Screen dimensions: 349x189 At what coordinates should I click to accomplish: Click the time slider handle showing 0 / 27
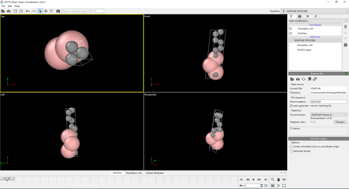point(7,178)
